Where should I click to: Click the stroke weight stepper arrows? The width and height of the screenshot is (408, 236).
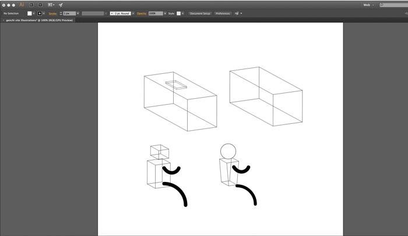pyautogui.click(x=61, y=13)
